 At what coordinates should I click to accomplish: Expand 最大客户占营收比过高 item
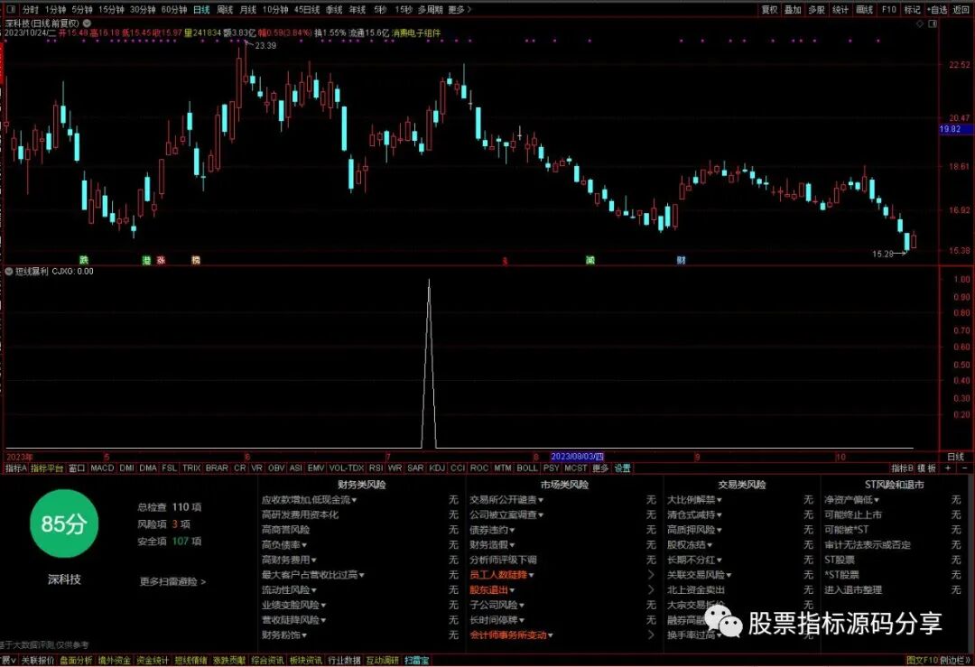point(312,575)
